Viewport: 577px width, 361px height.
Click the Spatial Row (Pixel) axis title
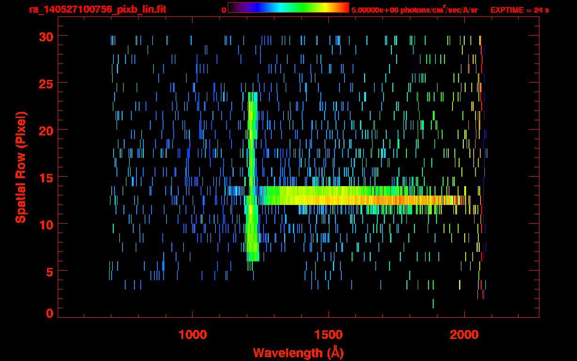pos(21,167)
